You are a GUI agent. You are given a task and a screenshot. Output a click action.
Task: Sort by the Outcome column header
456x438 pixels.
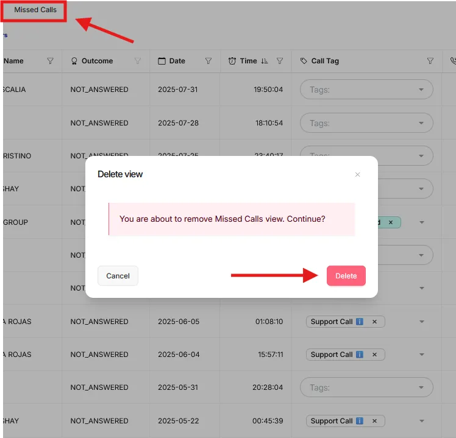97,61
